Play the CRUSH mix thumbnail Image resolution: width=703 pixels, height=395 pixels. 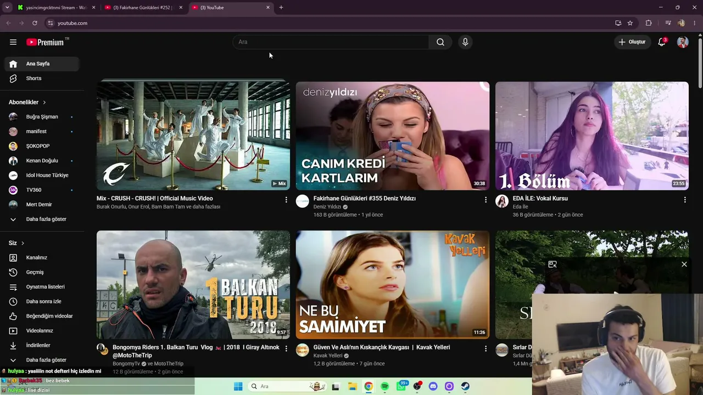pyautogui.click(x=193, y=136)
